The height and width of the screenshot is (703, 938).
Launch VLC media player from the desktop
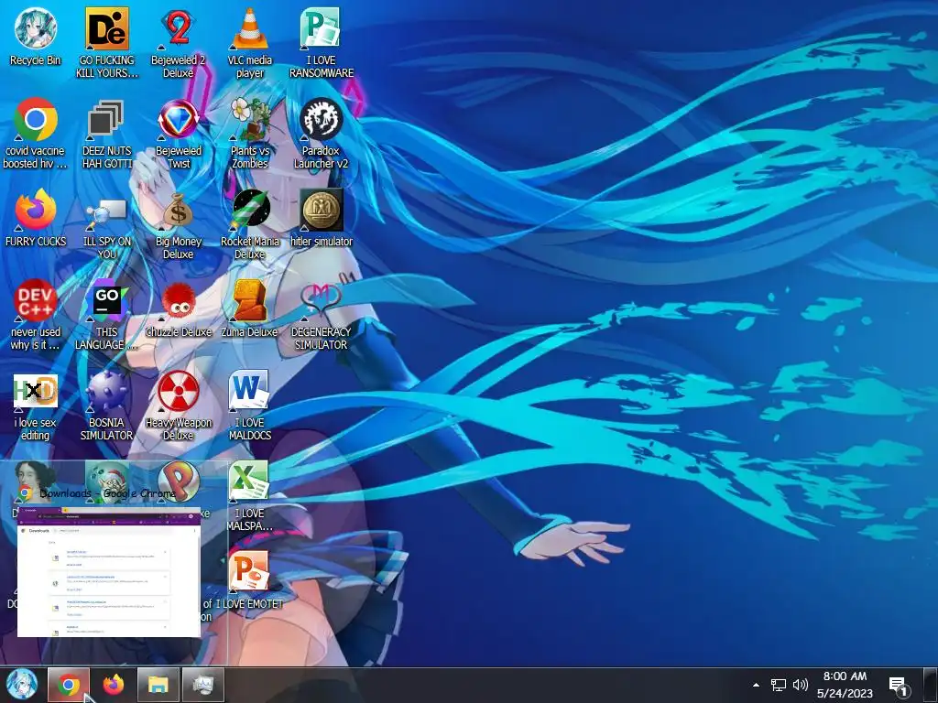[x=250, y=43]
